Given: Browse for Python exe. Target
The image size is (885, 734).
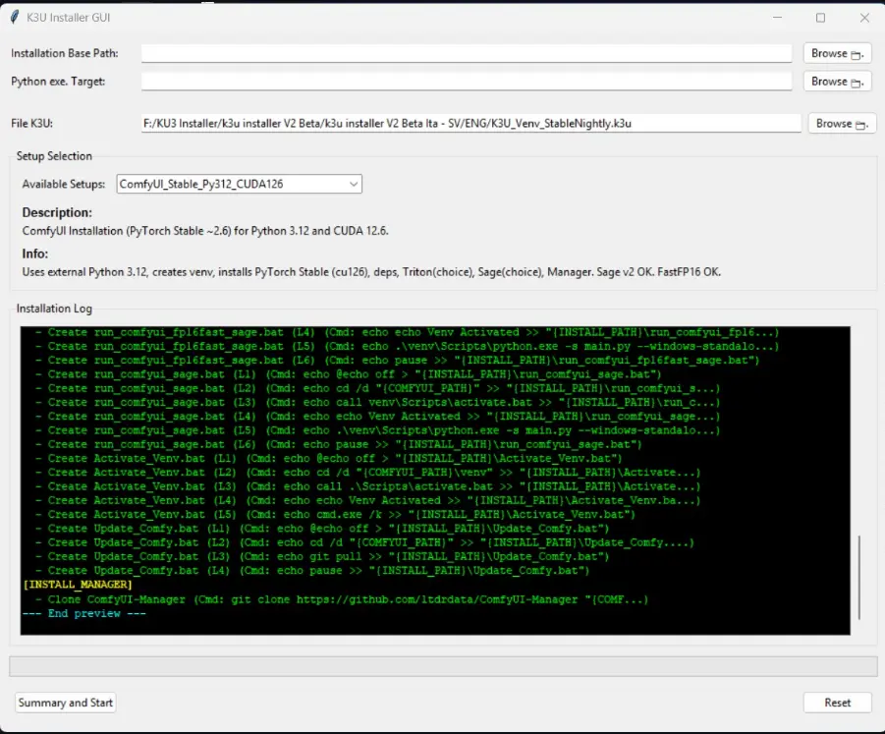Looking at the screenshot, I should pos(837,82).
